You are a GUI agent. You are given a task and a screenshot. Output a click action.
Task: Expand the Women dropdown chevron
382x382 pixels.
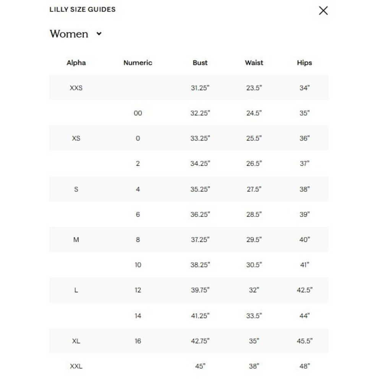pyautogui.click(x=99, y=34)
